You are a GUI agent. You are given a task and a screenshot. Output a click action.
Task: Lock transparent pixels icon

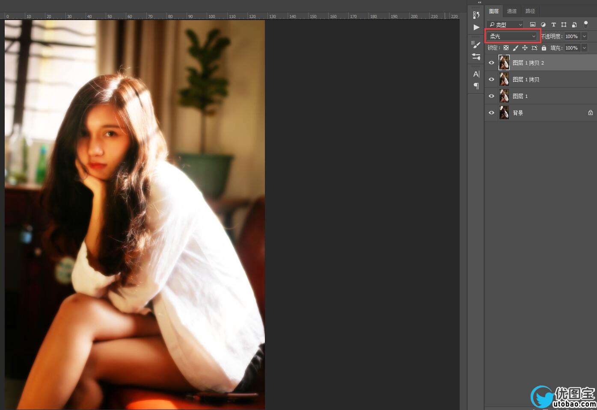506,48
